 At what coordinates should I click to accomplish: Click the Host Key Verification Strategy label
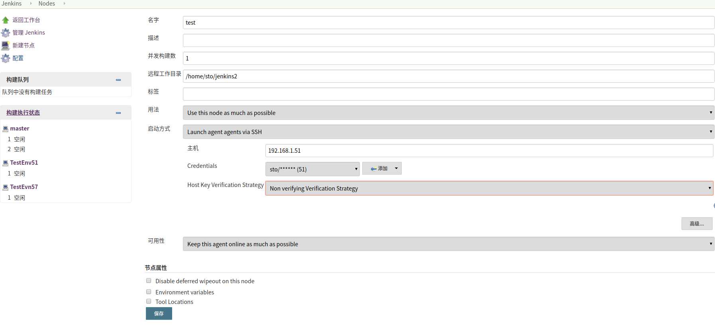coord(226,185)
